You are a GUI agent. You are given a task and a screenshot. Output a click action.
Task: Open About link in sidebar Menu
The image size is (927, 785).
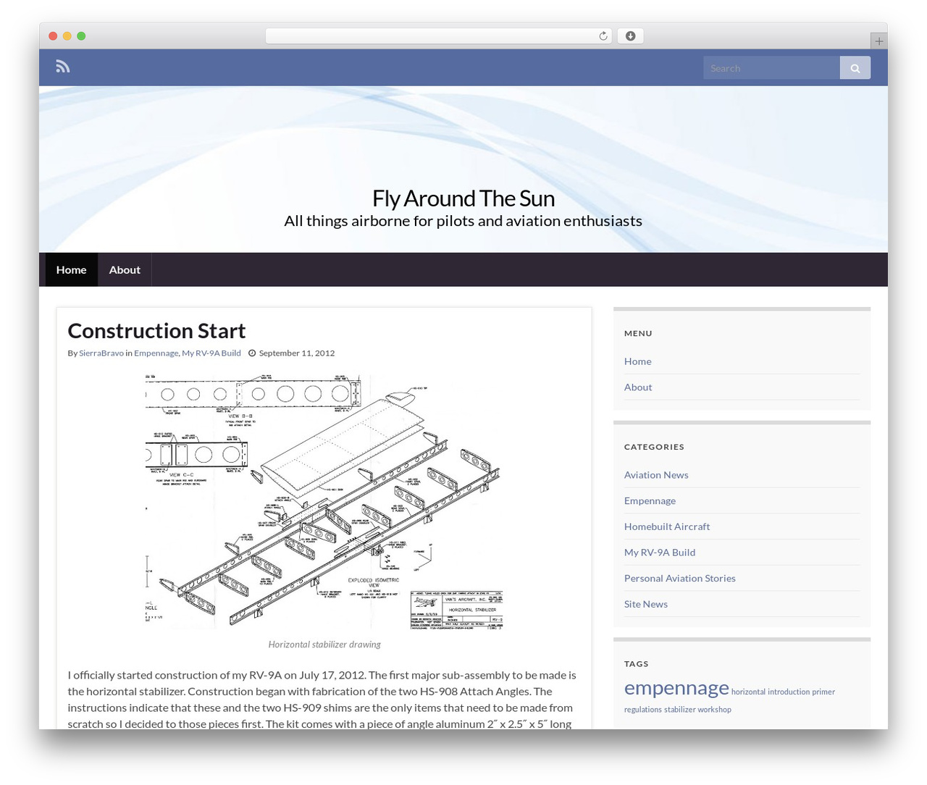pyautogui.click(x=638, y=387)
